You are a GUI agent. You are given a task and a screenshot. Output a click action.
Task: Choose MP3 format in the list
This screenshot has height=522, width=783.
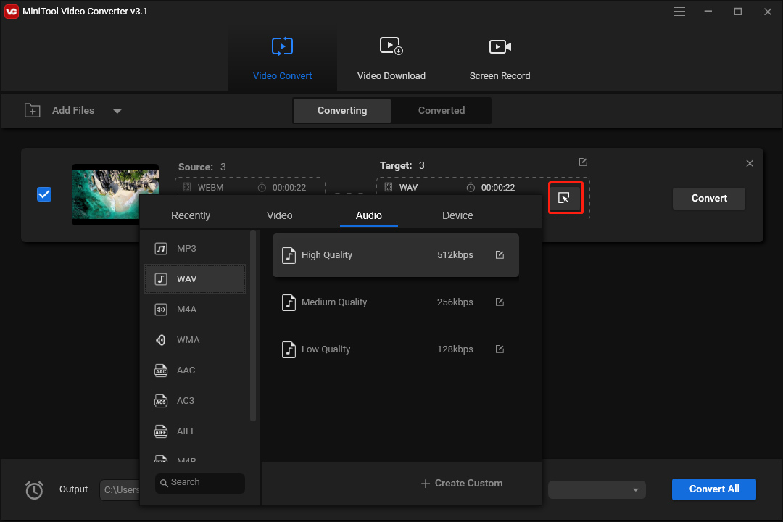pyautogui.click(x=195, y=248)
